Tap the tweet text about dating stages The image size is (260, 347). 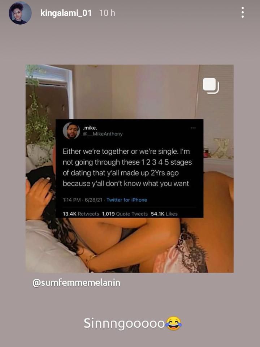[x=127, y=167]
